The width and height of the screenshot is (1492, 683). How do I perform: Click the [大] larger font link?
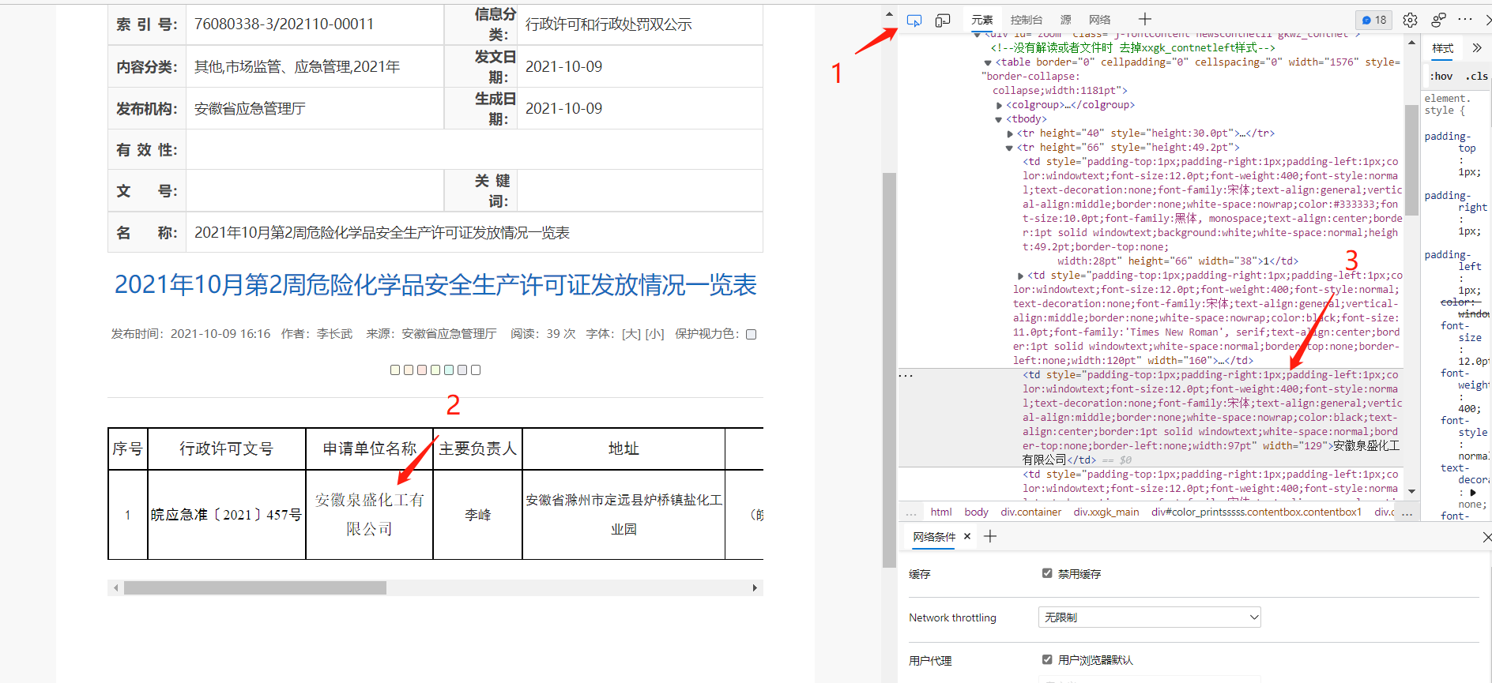(631, 334)
